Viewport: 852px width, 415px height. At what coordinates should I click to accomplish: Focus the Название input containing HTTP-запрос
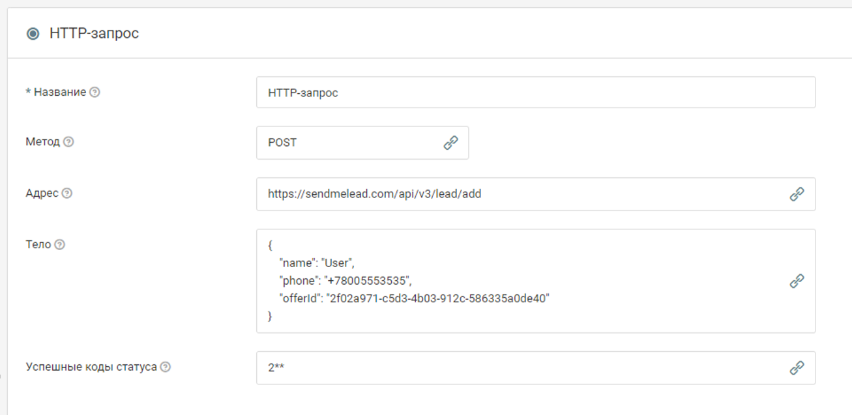click(x=521, y=93)
